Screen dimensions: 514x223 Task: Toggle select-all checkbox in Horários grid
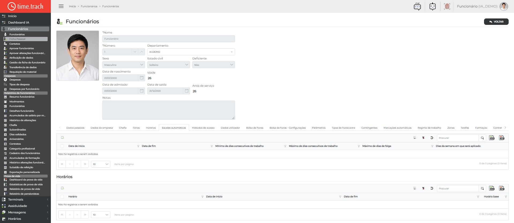(62, 197)
